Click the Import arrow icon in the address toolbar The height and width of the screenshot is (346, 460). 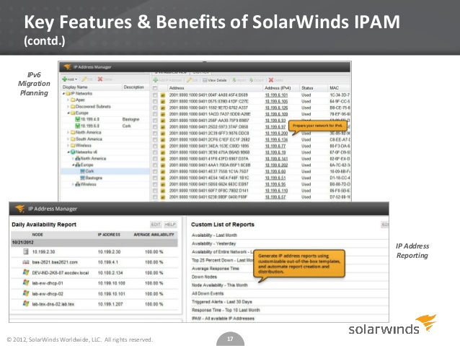[x=234, y=80]
